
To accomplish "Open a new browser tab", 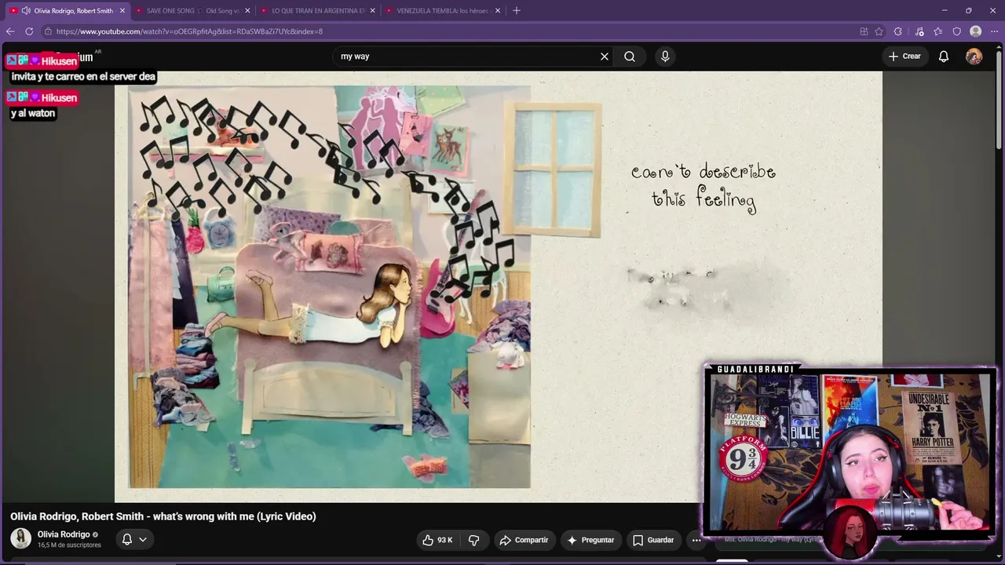I will point(517,11).
